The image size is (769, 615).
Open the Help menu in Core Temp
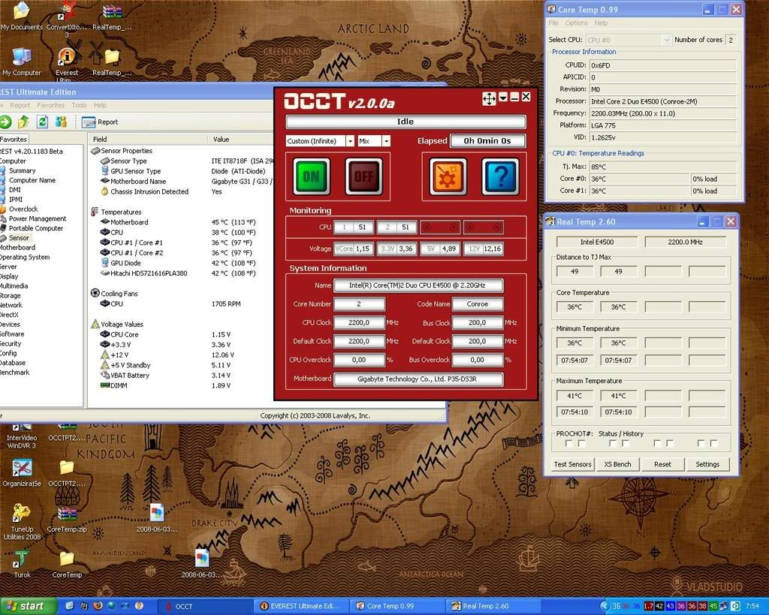(601, 23)
